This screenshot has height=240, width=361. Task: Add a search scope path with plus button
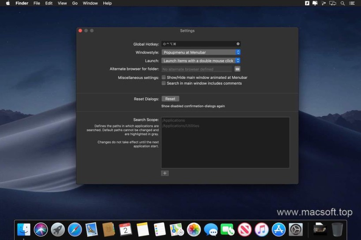[x=165, y=174]
